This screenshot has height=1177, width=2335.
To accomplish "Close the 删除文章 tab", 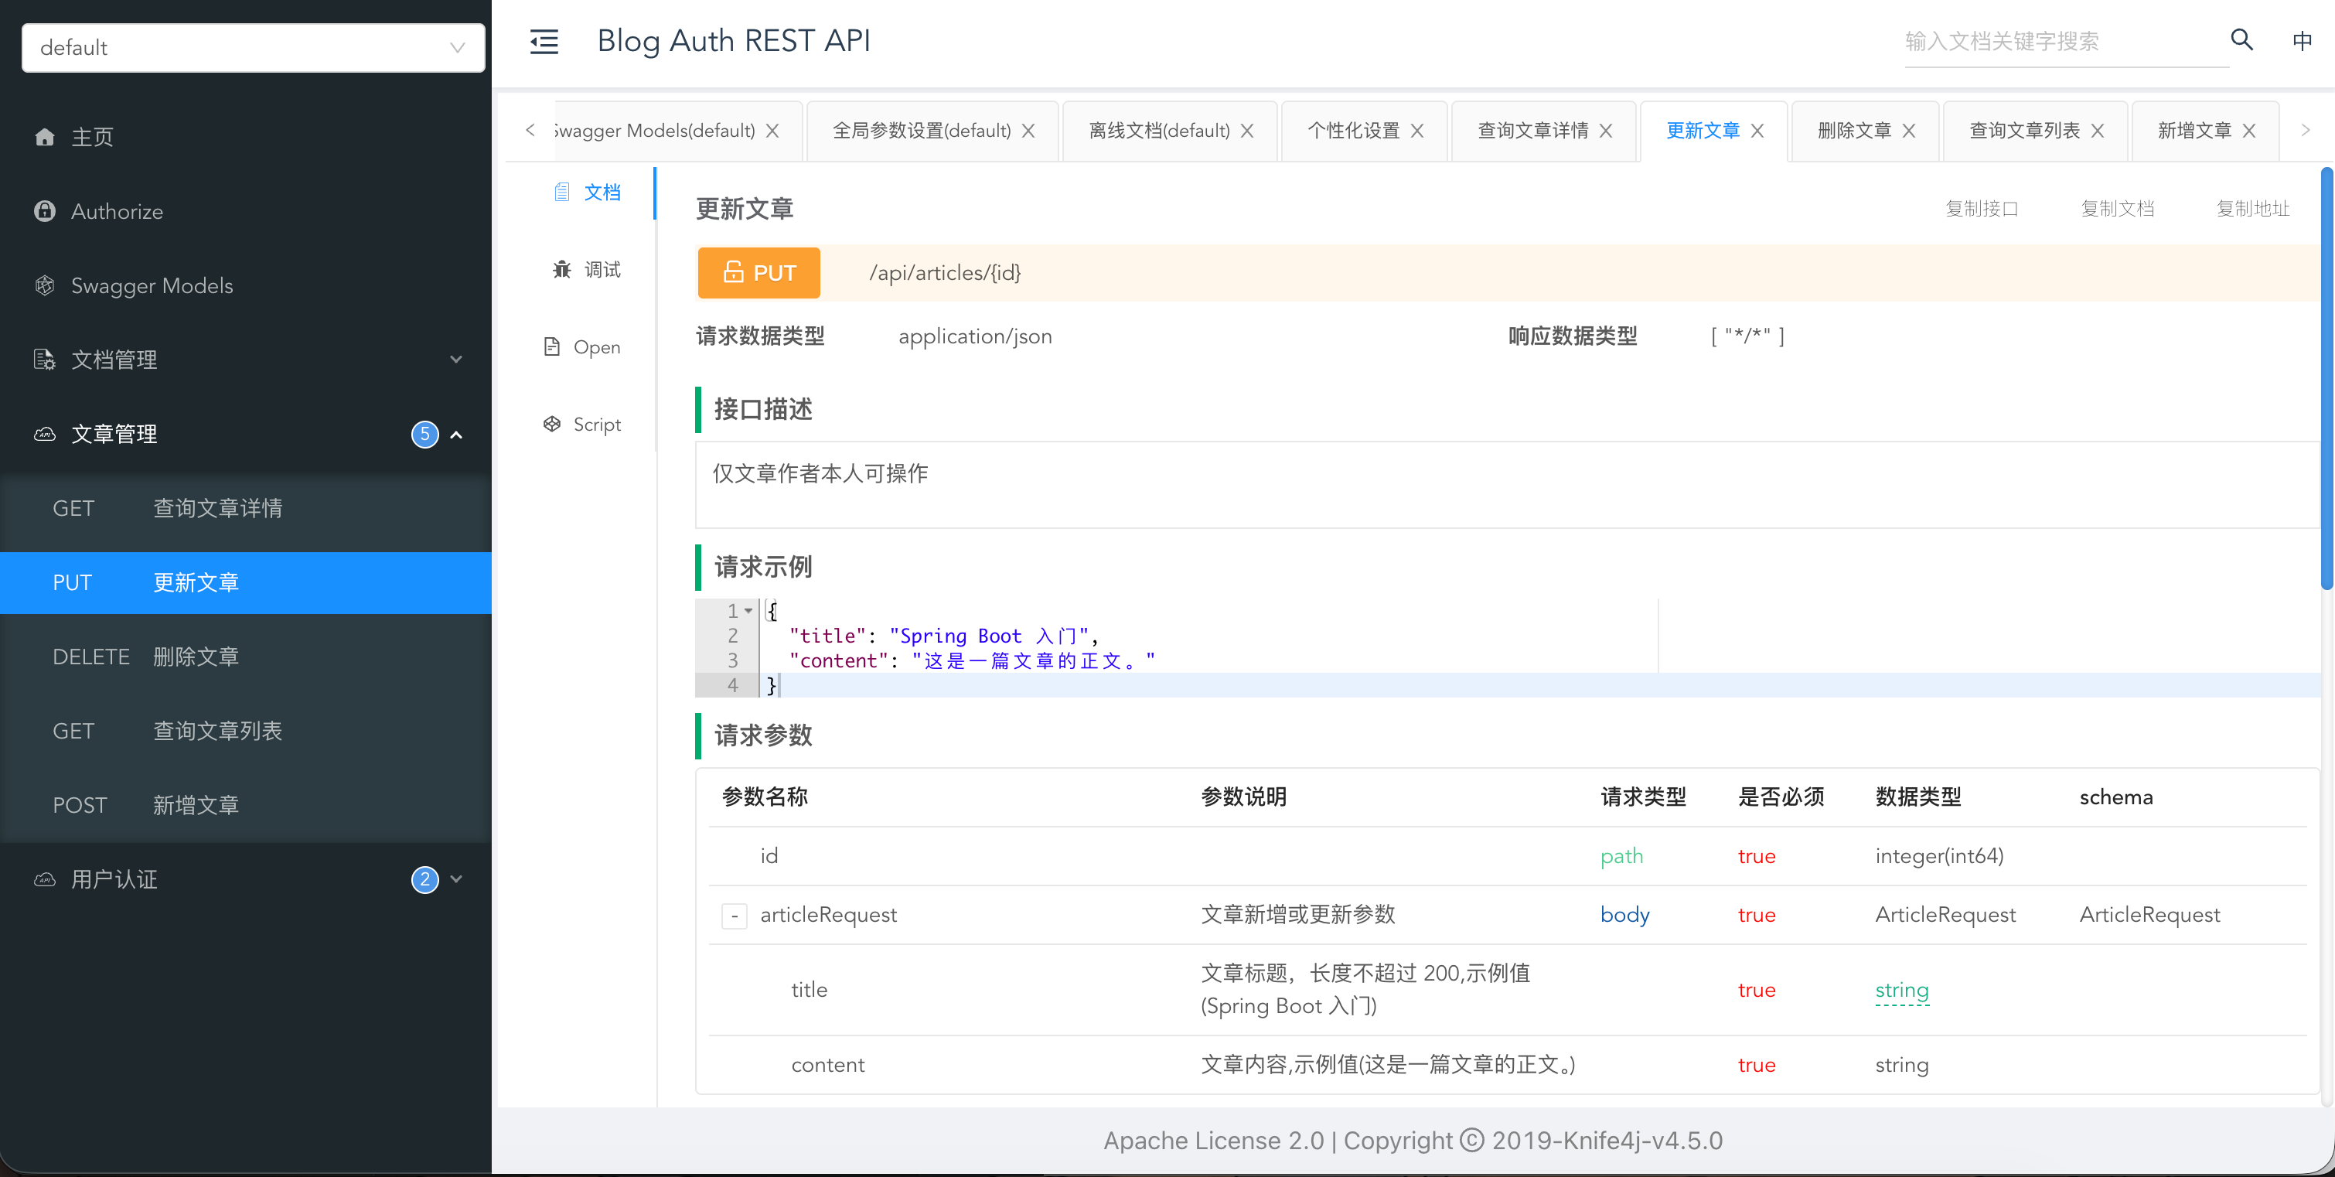I will tap(1908, 131).
